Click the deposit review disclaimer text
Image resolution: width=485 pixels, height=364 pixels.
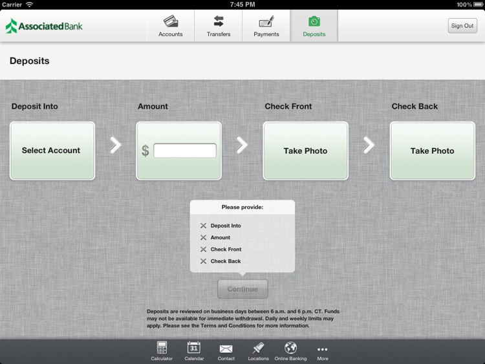pyautogui.click(x=242, y=319)
